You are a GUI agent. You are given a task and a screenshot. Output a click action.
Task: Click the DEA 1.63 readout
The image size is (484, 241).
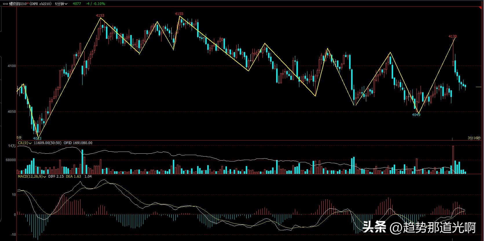pyautogui.click(x=74, y=176)
